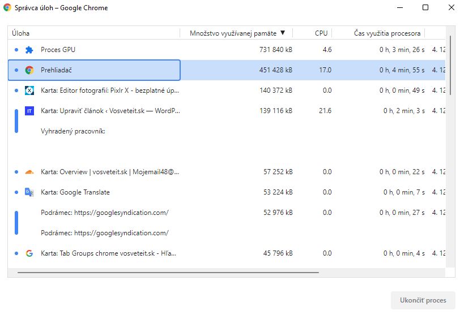Click memory value 451 428 kB

tap(276, 70)
